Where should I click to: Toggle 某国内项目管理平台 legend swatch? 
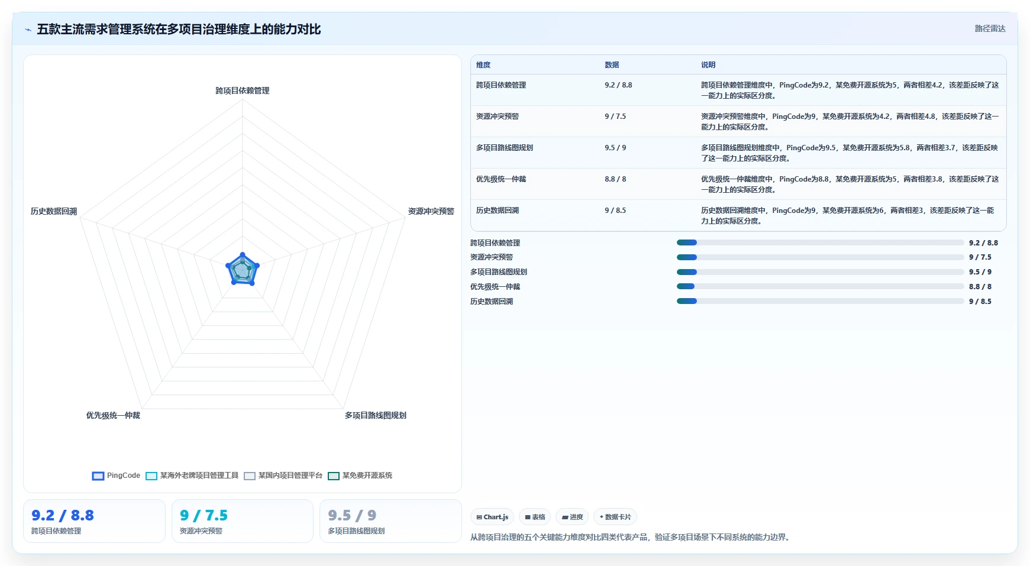(250, 476)
